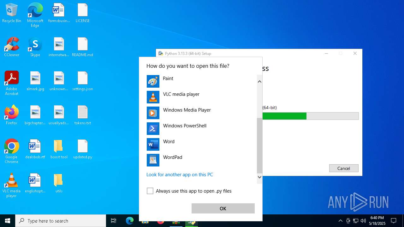Open the notification center icon

pos(394,221)
